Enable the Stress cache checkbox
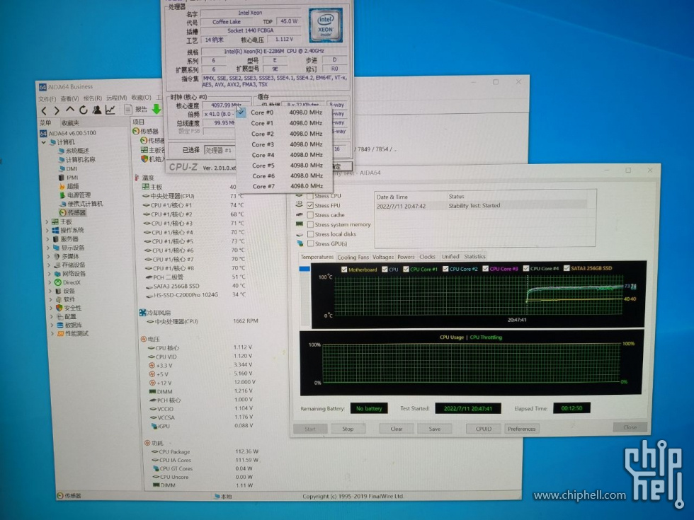The height and width of the screenshot is (520, 694). tap(310, 215)
